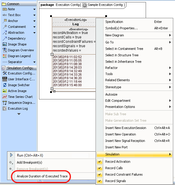Collapse the Log tagged values compartment
175x185 pixels.
(52, 55)
